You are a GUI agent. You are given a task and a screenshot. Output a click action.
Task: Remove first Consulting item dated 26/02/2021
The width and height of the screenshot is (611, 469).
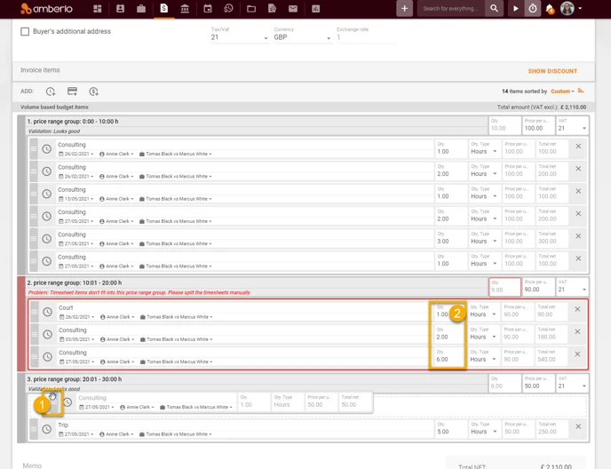(x=578, y=147)
